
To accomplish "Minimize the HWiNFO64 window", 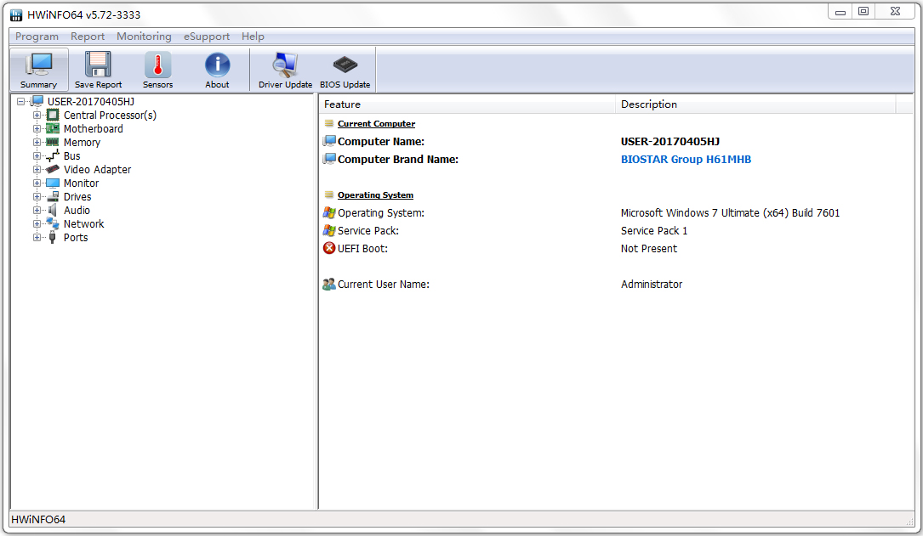I will [x=840, y=12].
